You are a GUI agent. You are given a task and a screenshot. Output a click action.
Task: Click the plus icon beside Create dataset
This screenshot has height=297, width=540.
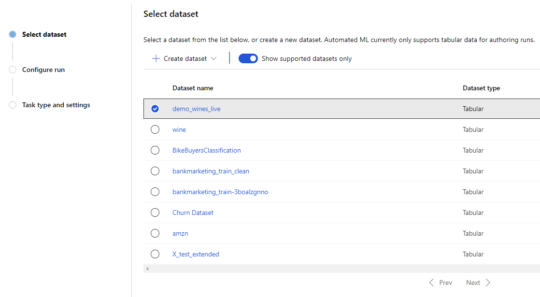156,58
